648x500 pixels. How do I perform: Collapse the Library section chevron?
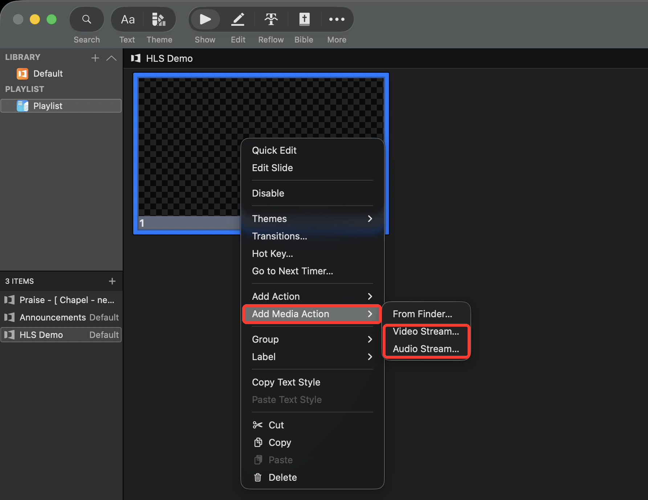pos(111,58)
